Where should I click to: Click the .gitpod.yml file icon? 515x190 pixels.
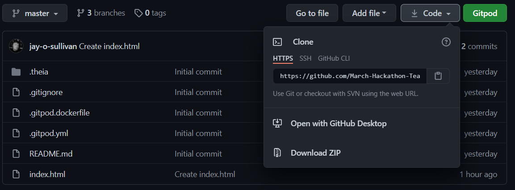(16, 133)
